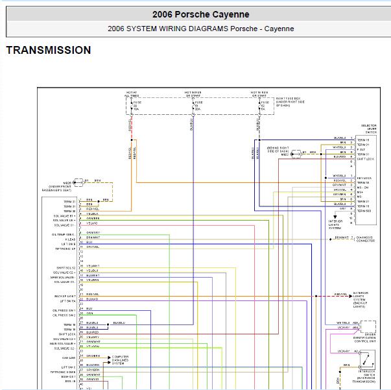Click "SHIFT LOCK" on the selector lever switch

click(x=366, y=159)
